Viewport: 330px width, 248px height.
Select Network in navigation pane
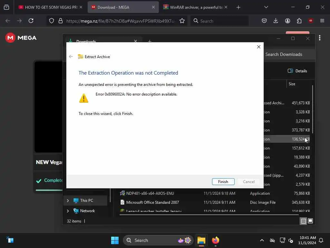pyautogui.click(x=87, y=211)
